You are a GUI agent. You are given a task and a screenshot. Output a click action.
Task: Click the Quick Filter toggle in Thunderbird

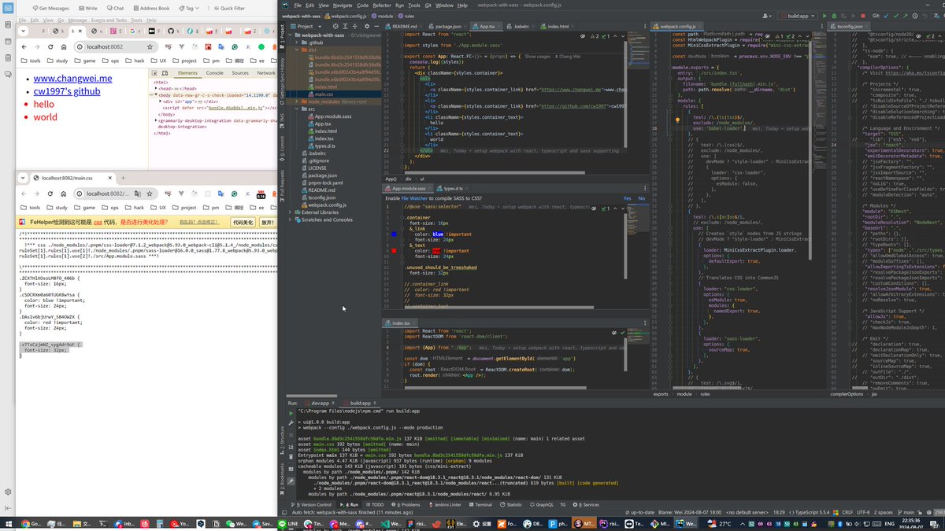click(228, 8)
